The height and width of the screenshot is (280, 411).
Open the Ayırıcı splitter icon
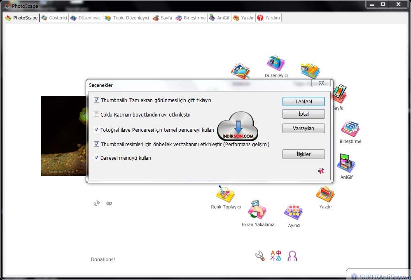point(294,212)
